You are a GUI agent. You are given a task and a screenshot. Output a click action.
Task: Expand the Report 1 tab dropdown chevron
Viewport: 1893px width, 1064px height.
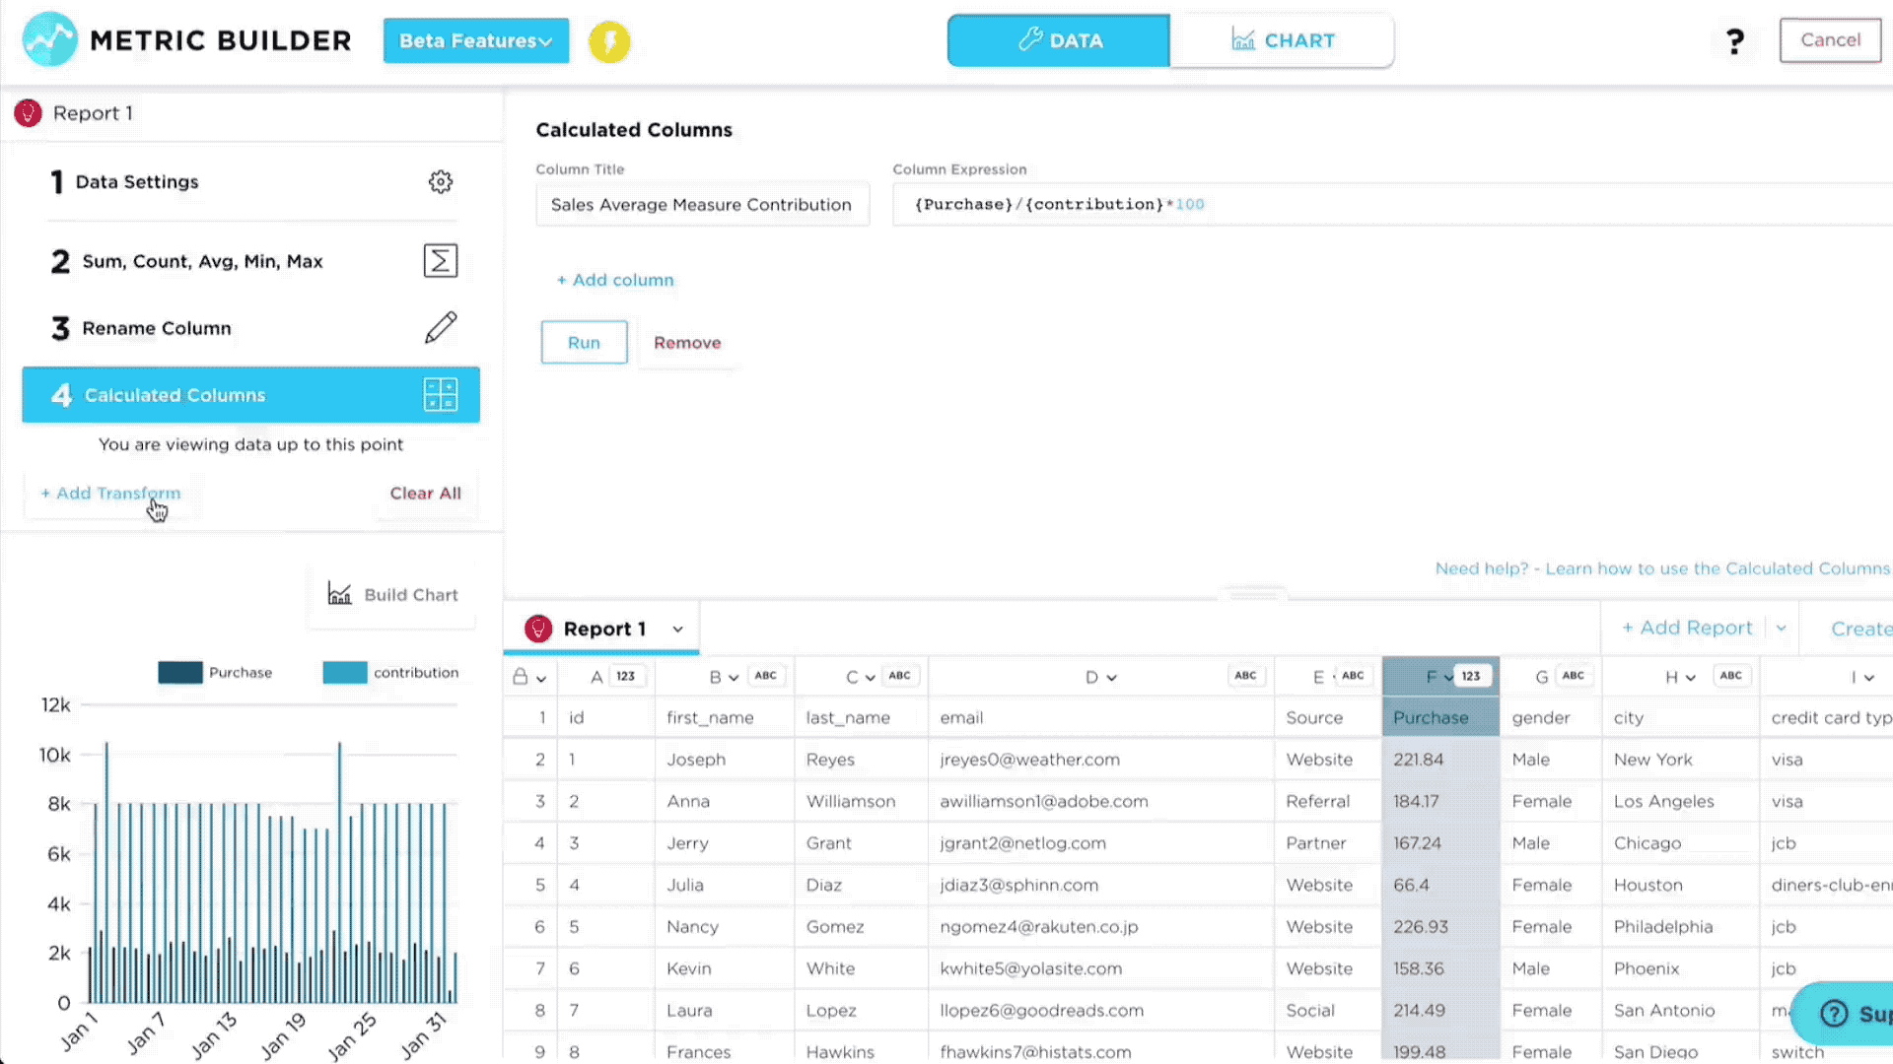pyautogui.click(x=677, y=630)
